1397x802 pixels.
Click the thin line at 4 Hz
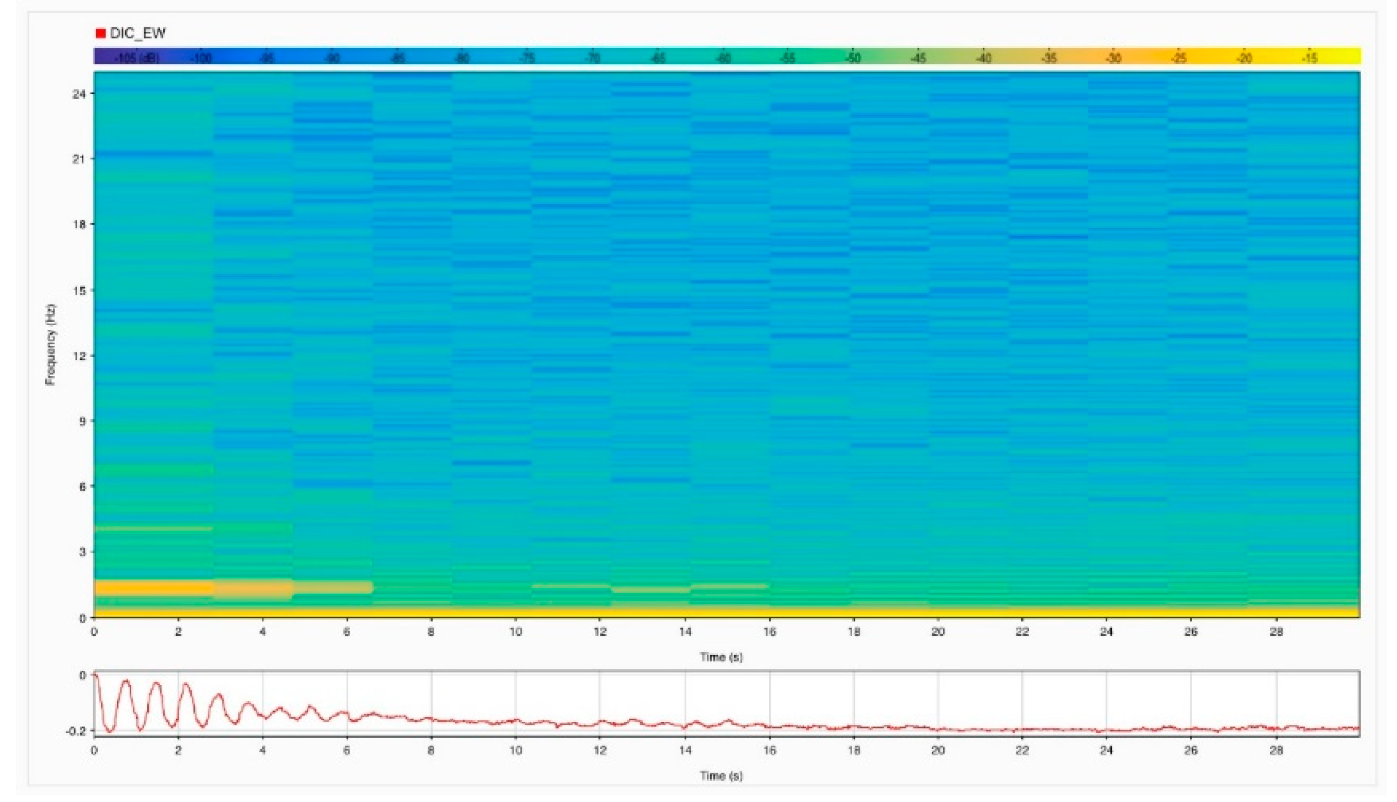coord(154,529)
